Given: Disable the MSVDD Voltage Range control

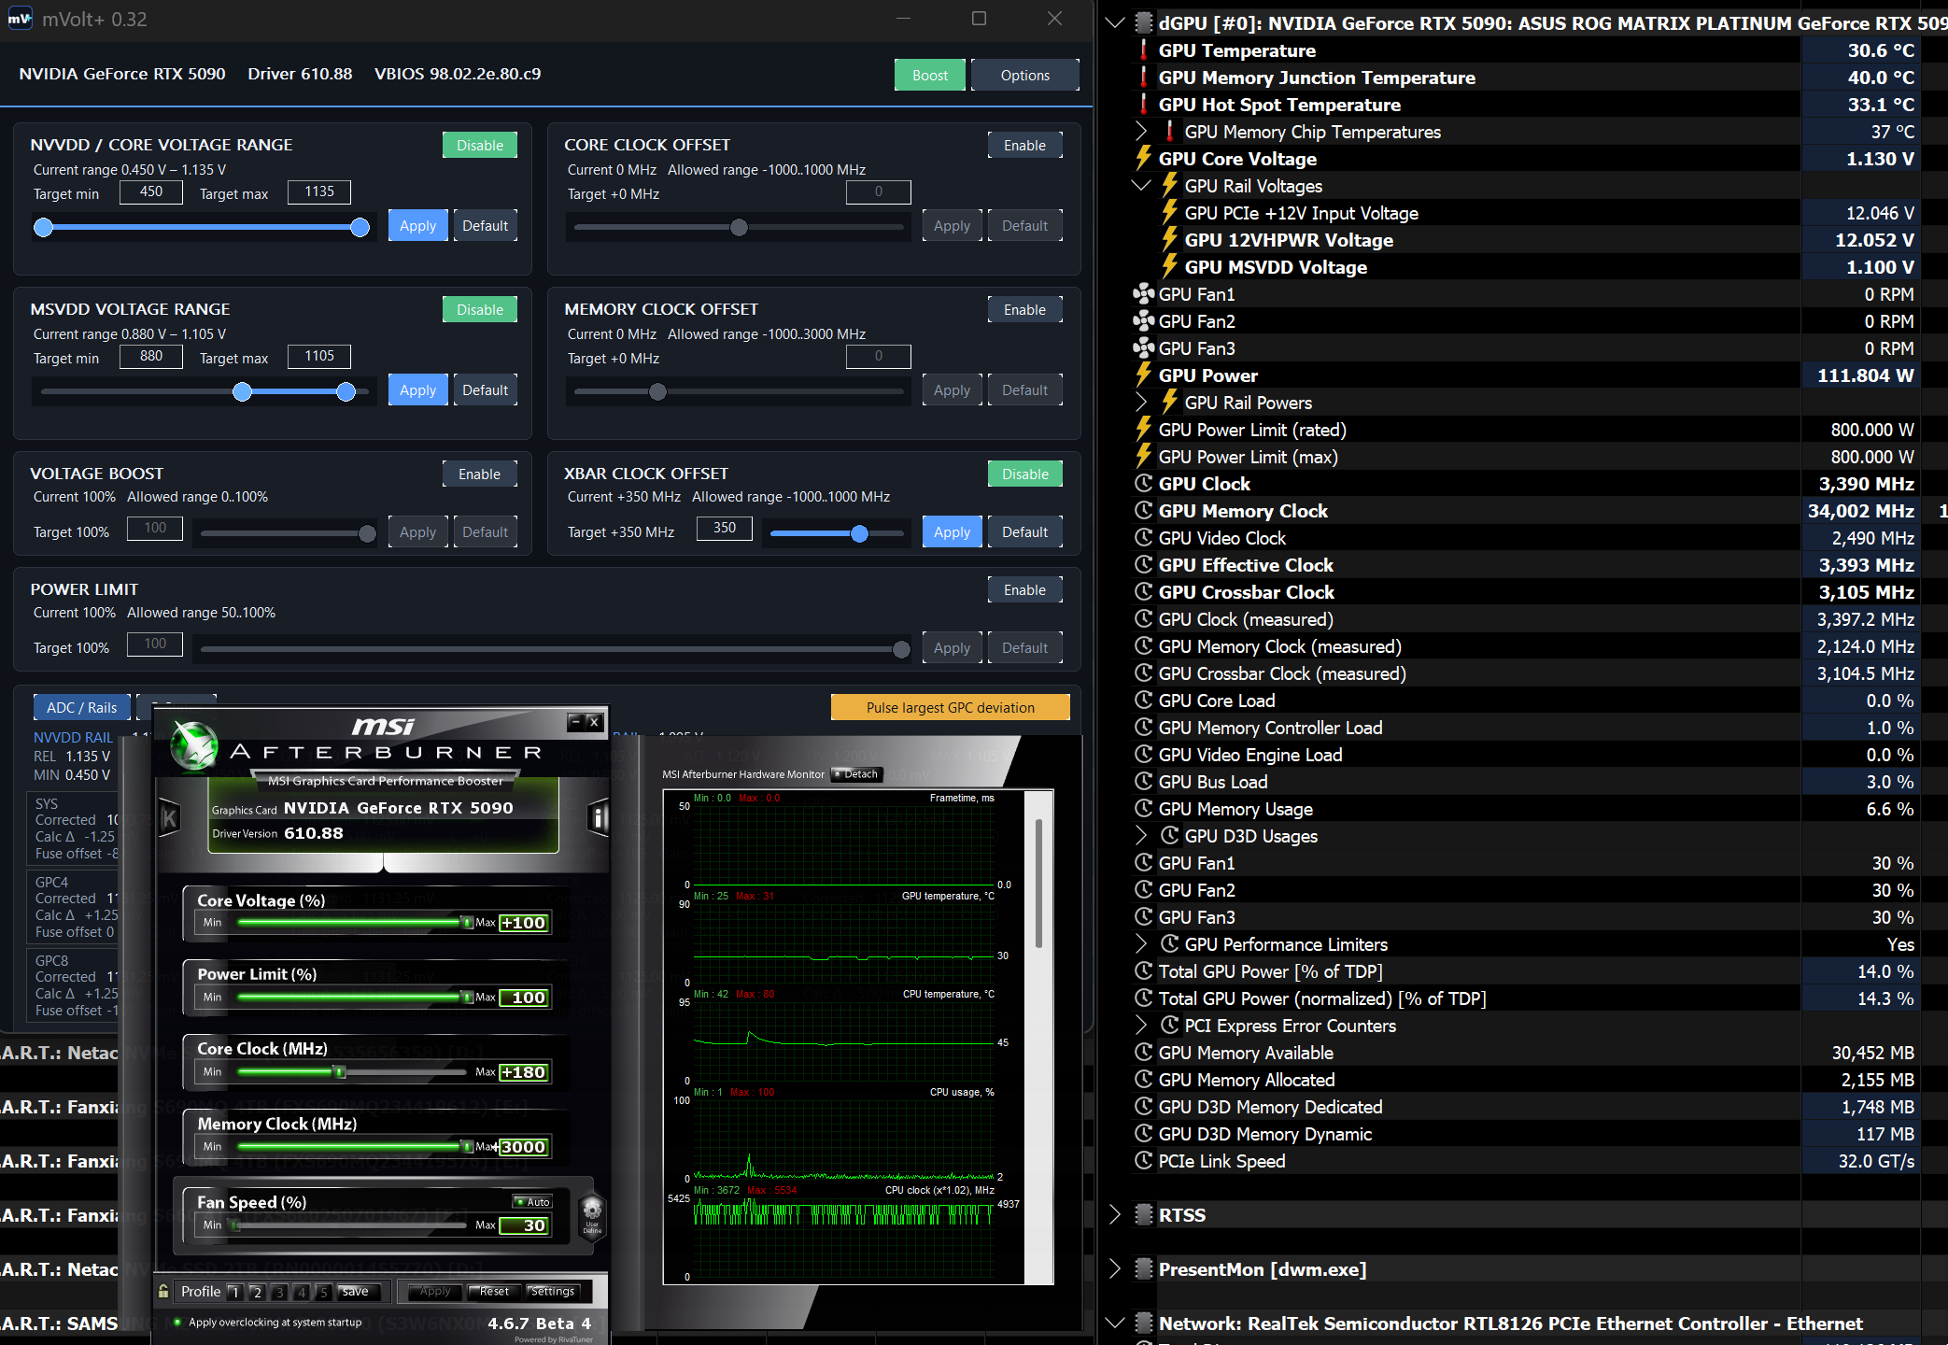Looking at the screenshot, I should 480,310.
